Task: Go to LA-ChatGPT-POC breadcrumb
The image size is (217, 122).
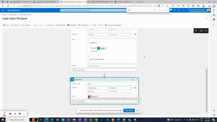Action: [x=25, y=15]
